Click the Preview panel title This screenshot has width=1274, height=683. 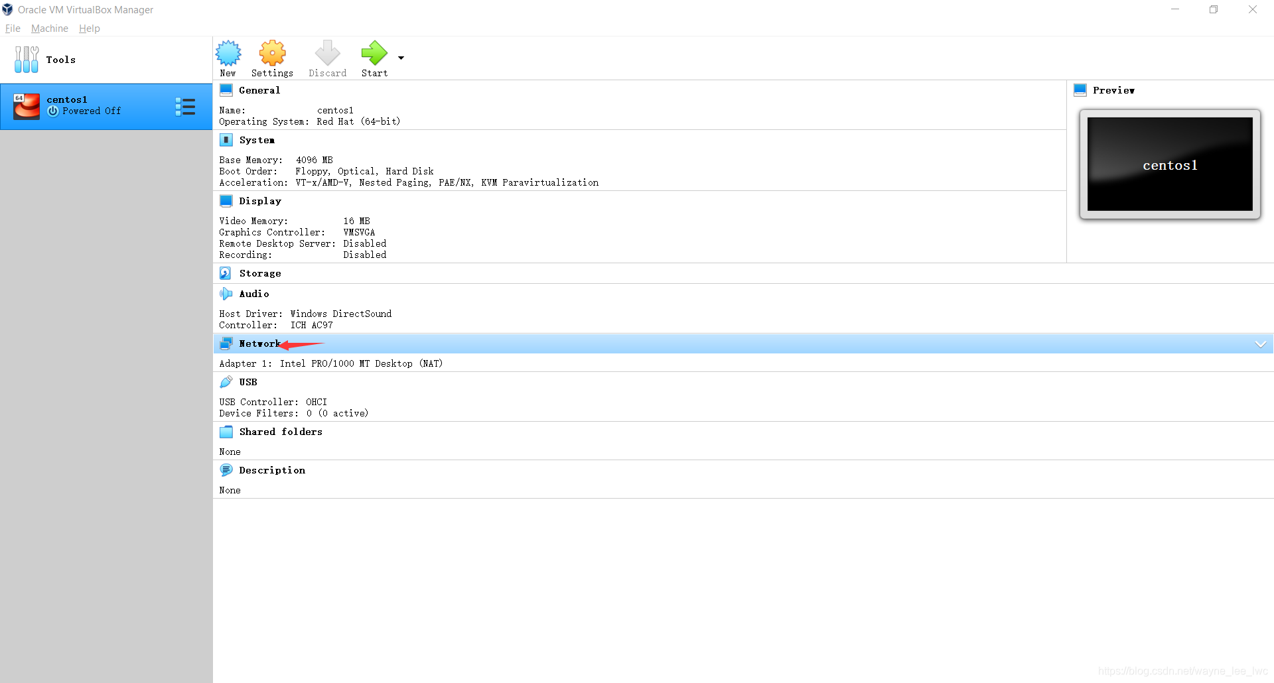tap(1113, 90)
